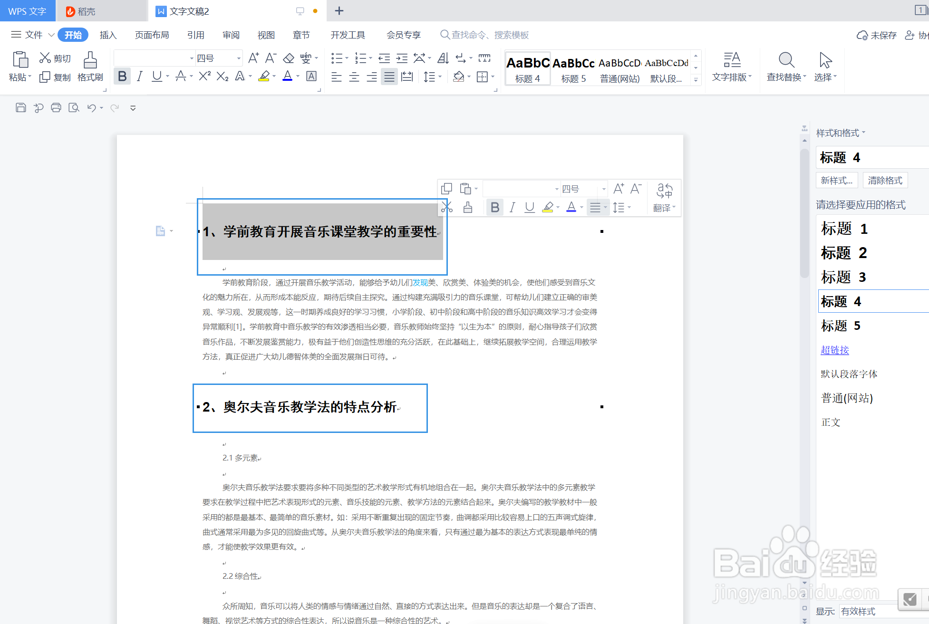Viewport: 929px width, 624px height.
Task: Click the Undo arrow
Action: pos(92,108)
